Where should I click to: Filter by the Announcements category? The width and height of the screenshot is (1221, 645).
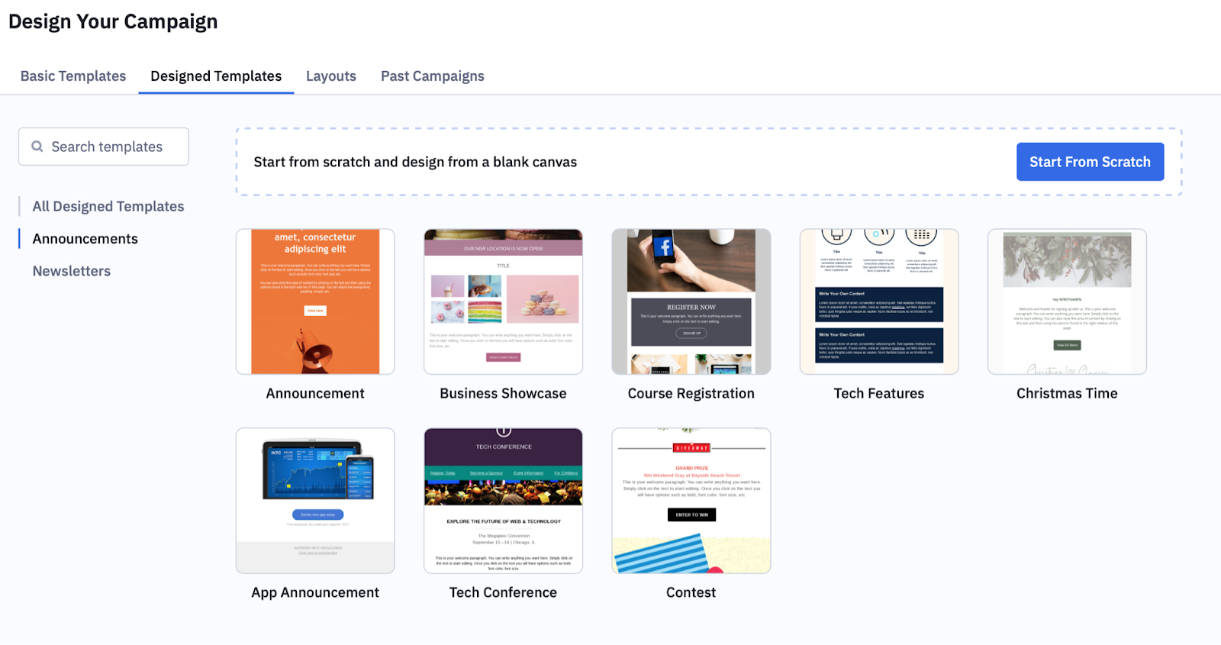pyautogui.click(x=85, y=239)
